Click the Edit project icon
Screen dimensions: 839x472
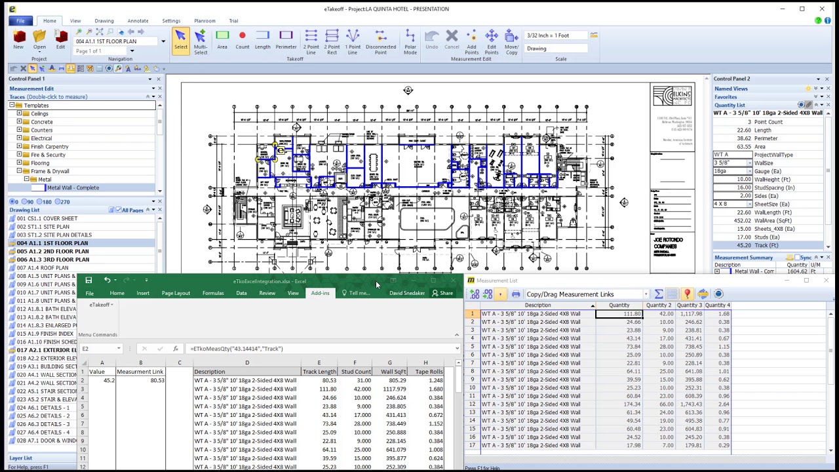pos(60,39)
